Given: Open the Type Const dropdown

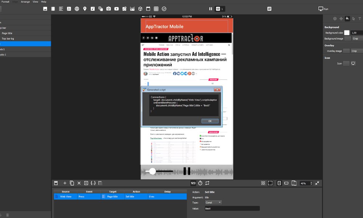Looking at the screenshot, I should [x=213, y=202].
